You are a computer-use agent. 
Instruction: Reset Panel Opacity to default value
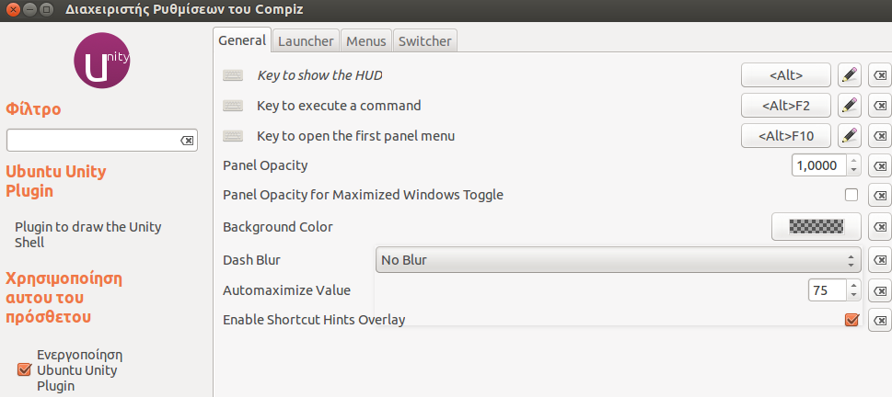coord(880,166)
